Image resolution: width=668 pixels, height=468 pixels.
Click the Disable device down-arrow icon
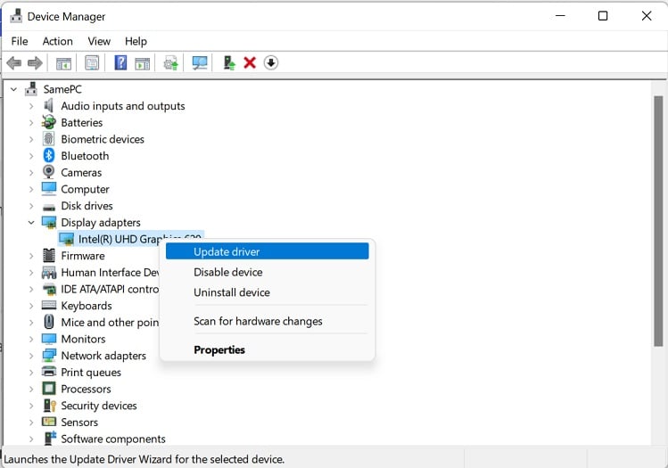point(271,63)
